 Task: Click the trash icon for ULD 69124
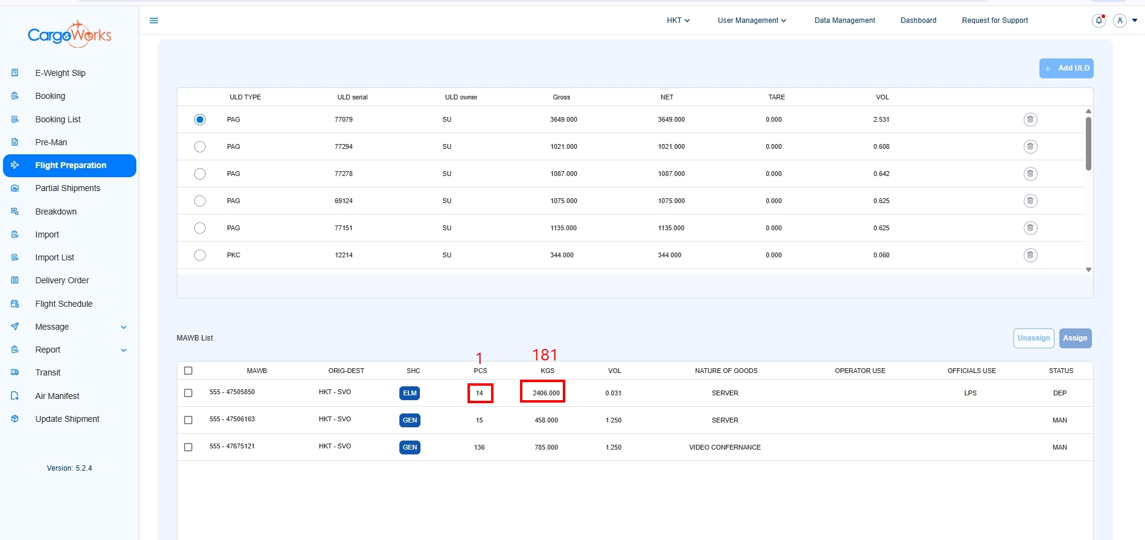coord(1030,201)
